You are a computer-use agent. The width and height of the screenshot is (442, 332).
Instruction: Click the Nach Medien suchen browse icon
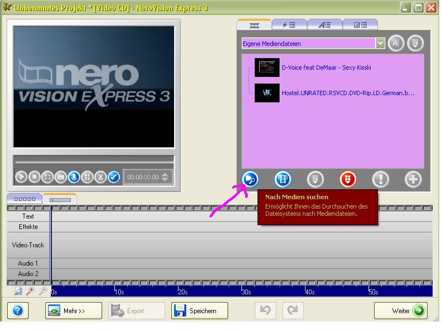pos(250,179)
